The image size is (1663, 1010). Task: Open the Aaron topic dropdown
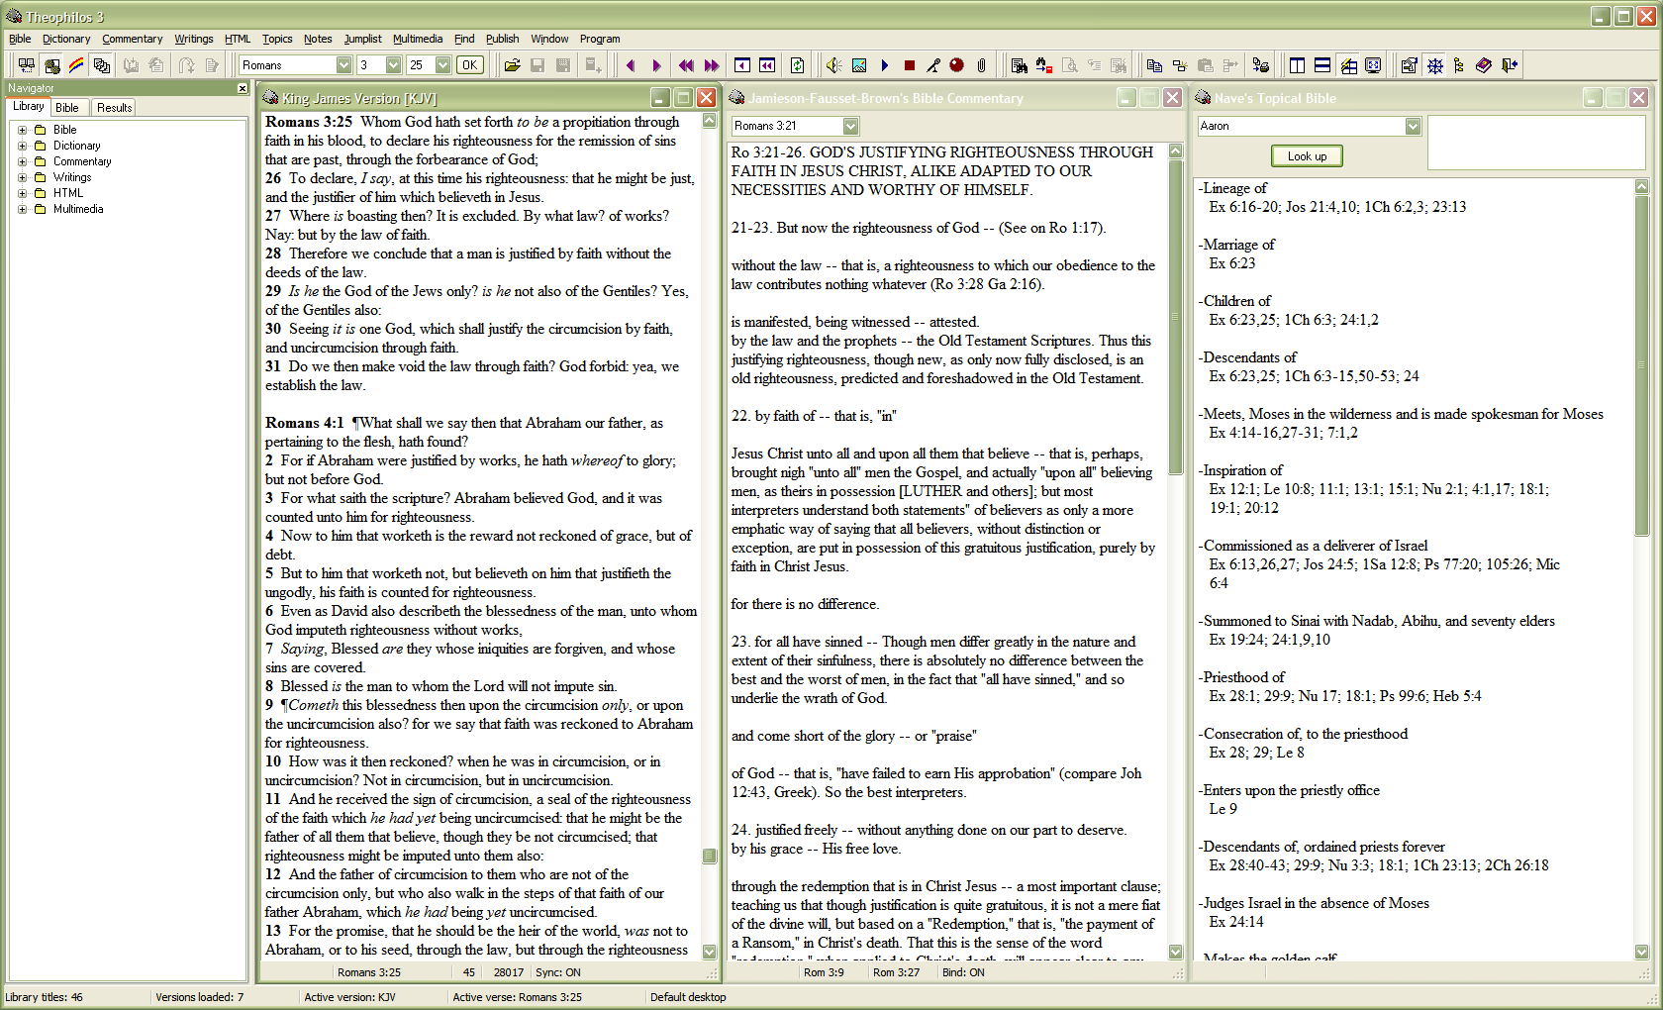pyautogui.click(x=1413, y=126)
